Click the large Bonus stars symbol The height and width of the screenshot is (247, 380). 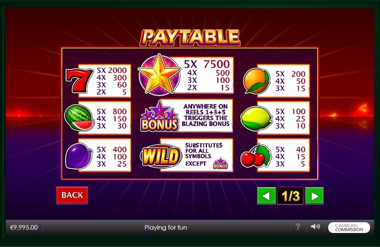[159, 116]
